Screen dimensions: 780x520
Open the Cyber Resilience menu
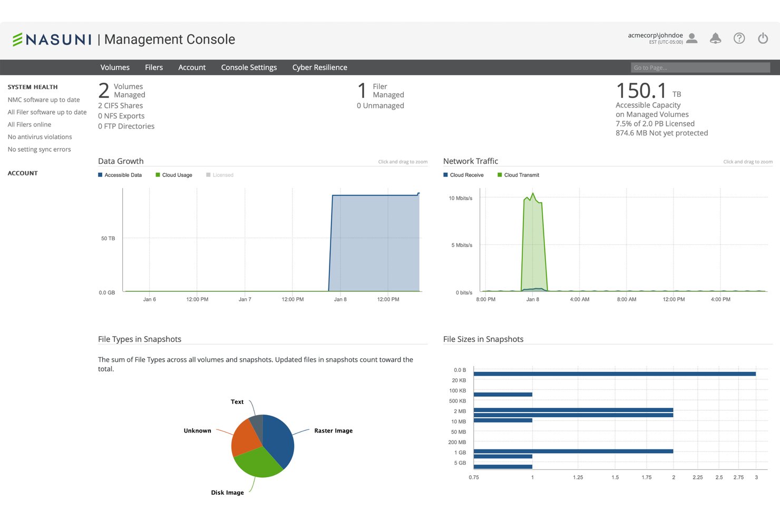320,67
